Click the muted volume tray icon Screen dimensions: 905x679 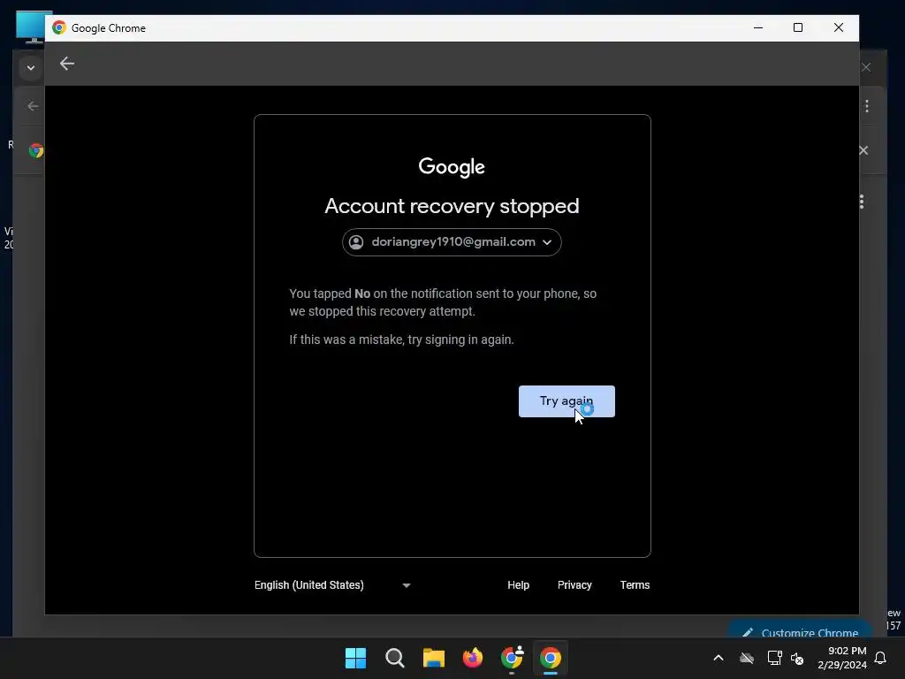click(x=797, y=658)
